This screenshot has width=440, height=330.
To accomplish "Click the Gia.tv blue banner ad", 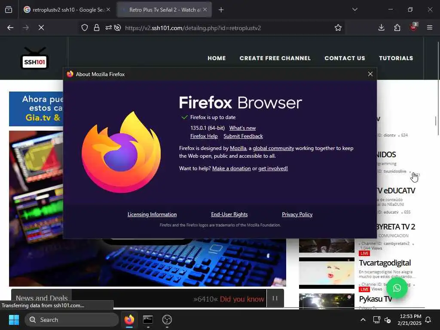I will 36,109.
